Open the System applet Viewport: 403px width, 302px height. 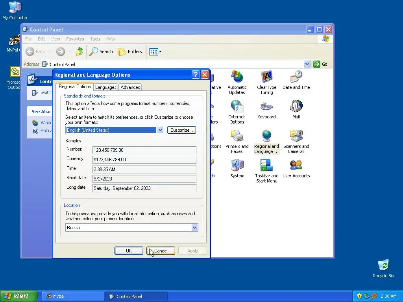pos(237,169)
